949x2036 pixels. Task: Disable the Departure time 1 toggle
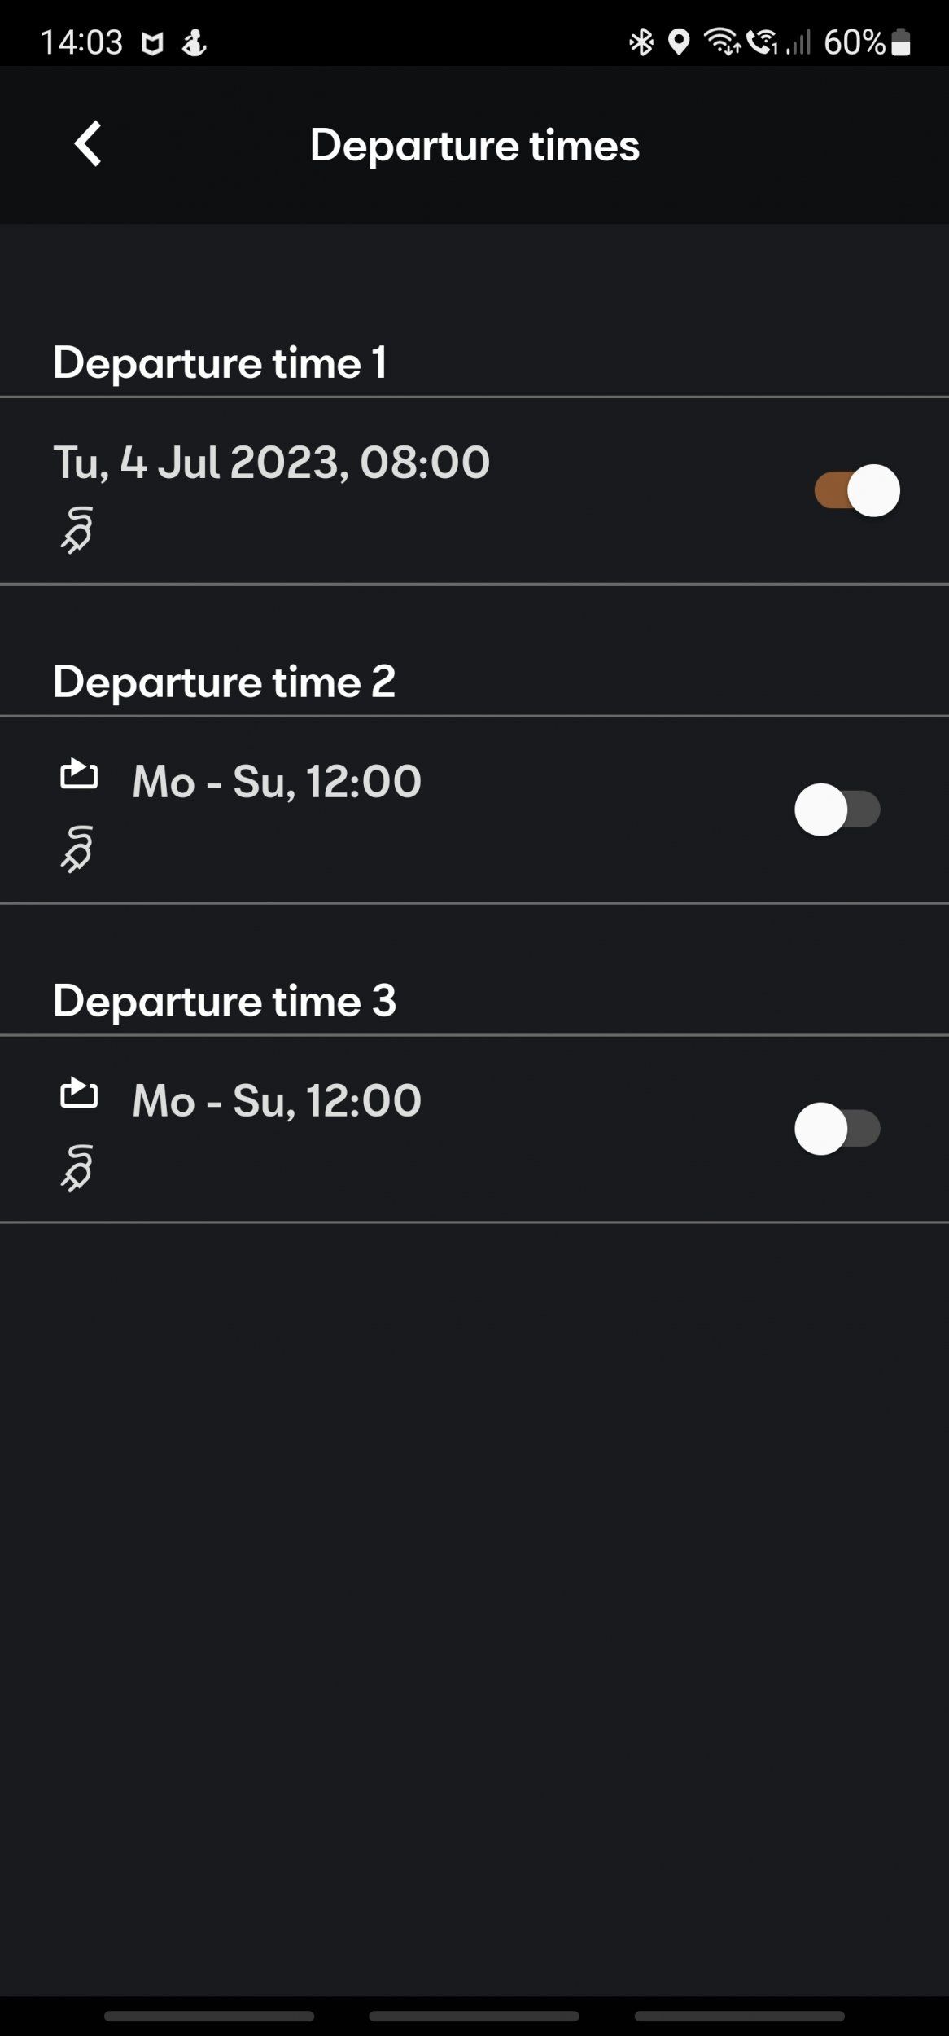click(857, 490)
